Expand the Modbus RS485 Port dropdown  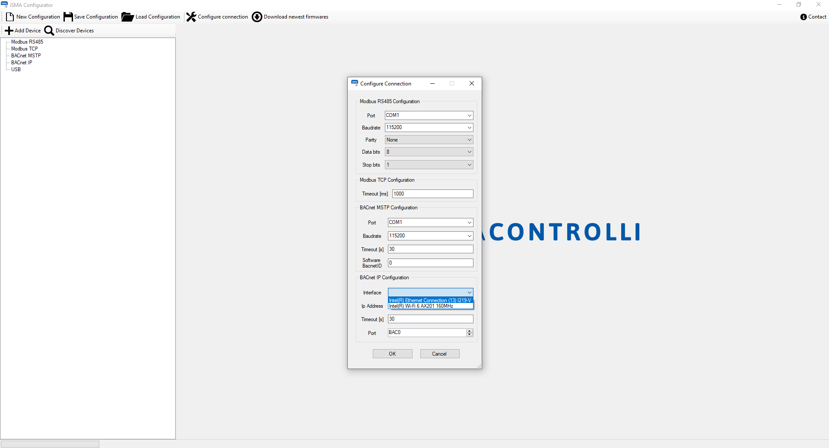pos(469,116)
